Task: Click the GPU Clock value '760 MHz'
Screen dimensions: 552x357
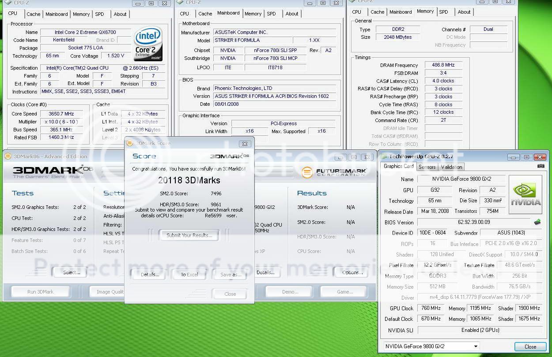Action: (431, 309)
